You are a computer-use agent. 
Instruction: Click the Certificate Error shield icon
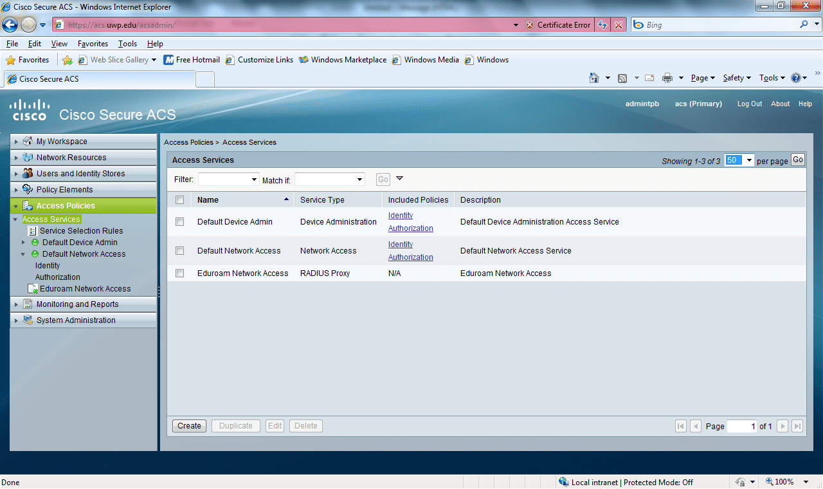click(x=530, y=25)
